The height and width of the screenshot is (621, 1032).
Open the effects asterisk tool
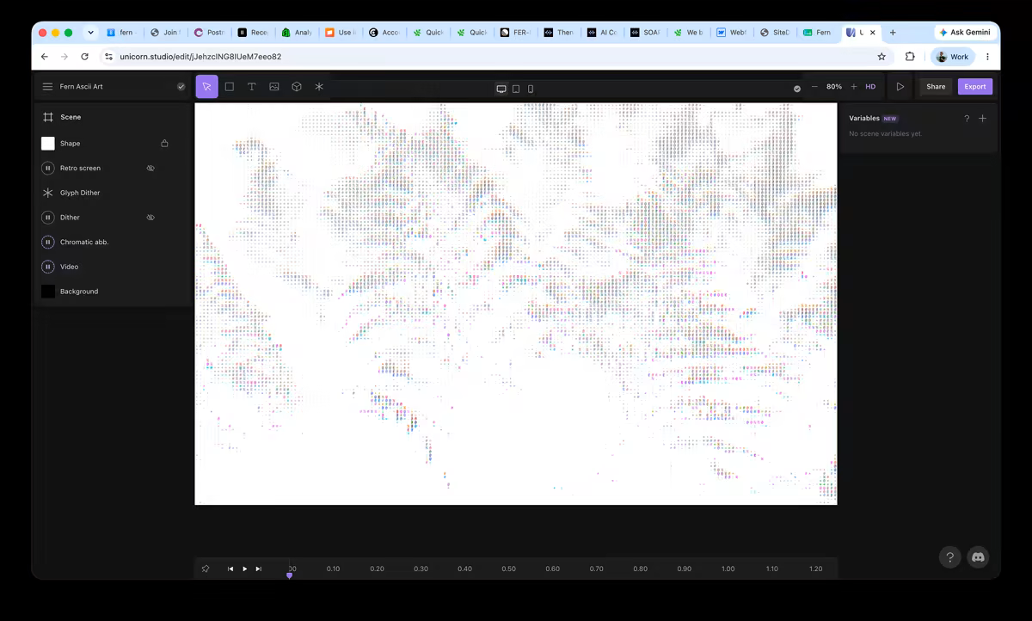point(319,87)
